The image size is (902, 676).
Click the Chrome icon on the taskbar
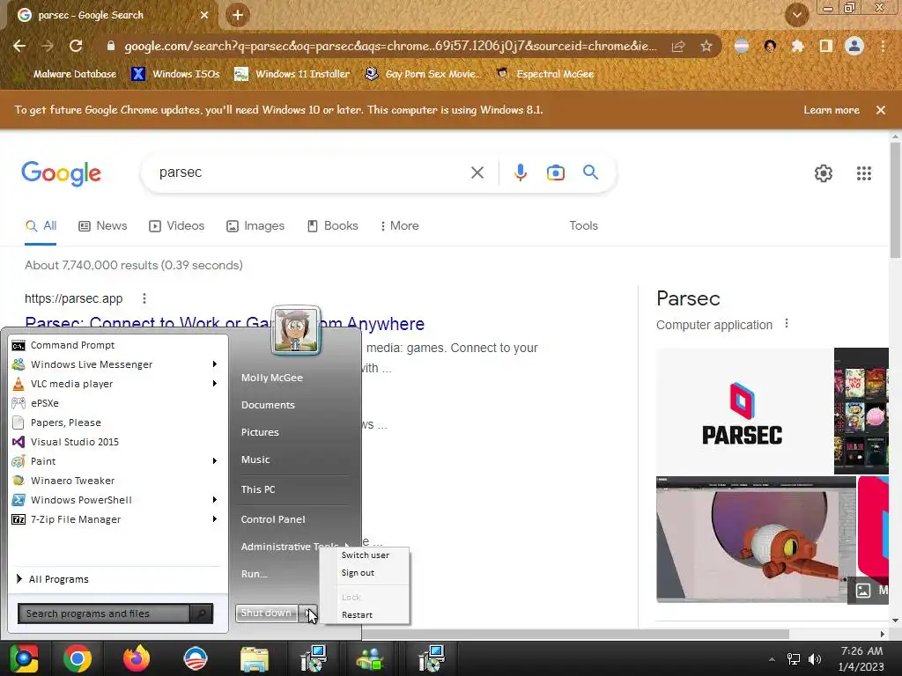(x=78, y=658)
